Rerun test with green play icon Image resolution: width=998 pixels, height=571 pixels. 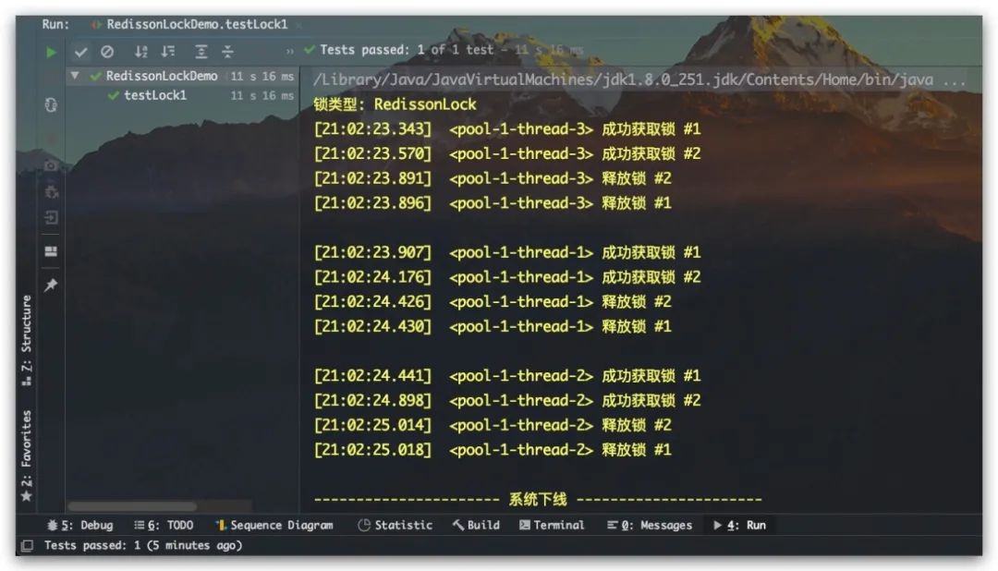[51, 52]
